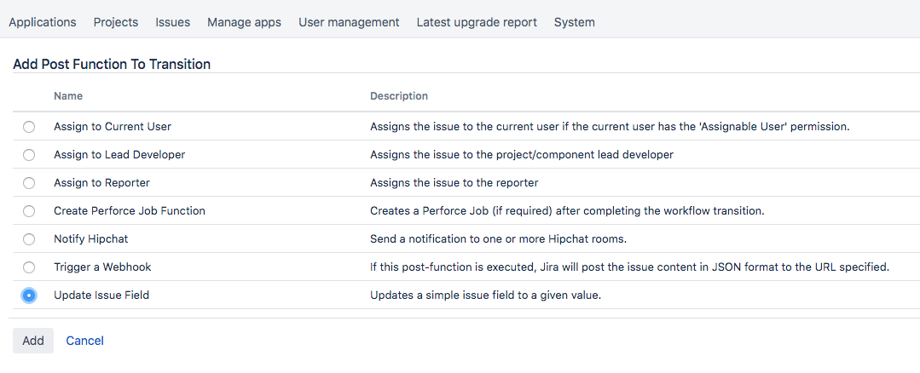Click the Update Issue Field radio button

(29, 296)
